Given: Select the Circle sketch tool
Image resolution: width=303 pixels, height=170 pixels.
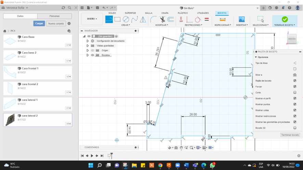Looking at the screenshot, I should [x=126, y=19].
